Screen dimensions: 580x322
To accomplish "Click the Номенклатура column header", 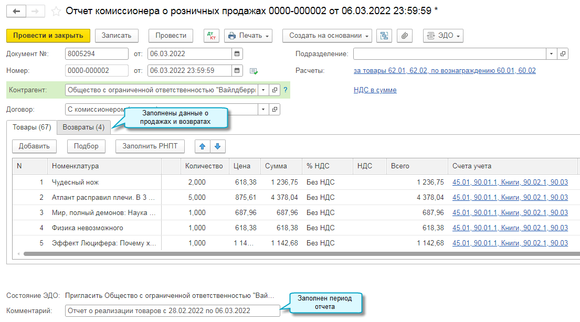I will 104,166.
